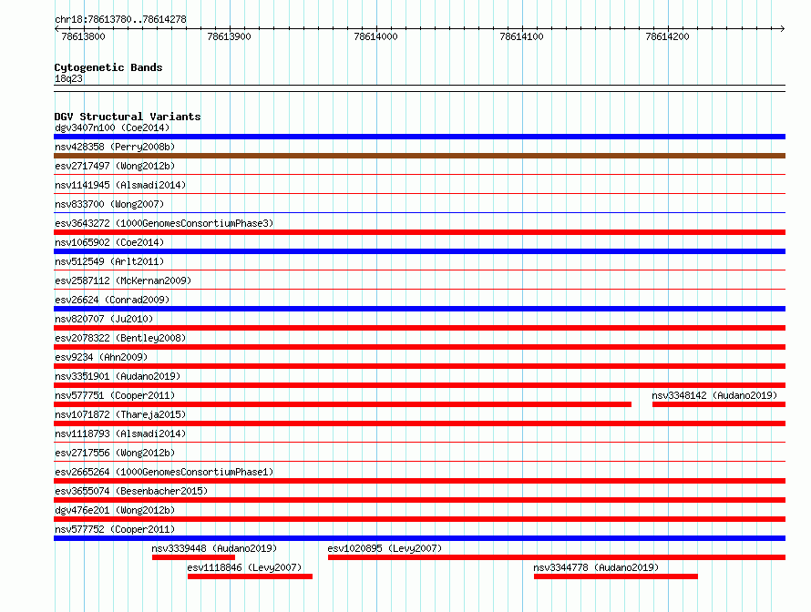Select esv9234 (Ahn2009) label
This screenshot has width=811, height=612.
[101, 357]
